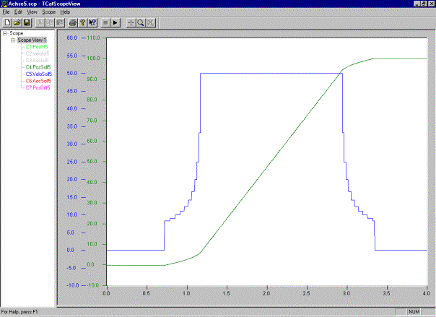Select channel C5:VeloSoll5 in tree
This screenshot has width=436, height=317.
(x=39, y=74)
